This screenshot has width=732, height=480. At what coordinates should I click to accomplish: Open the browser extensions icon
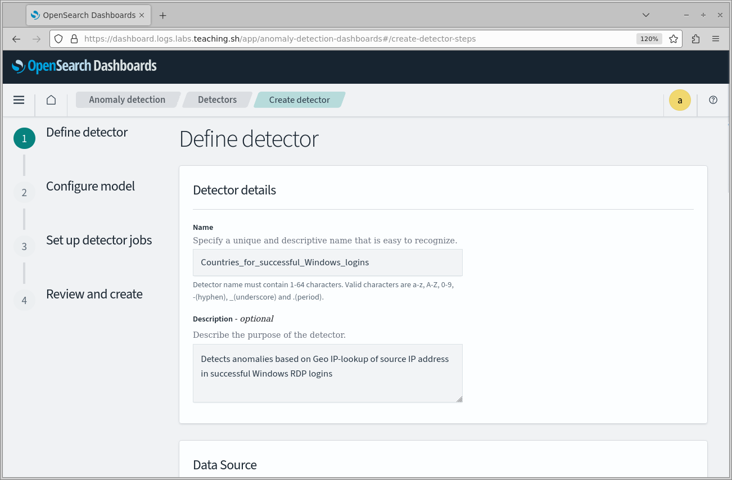(x=695, y=39)
